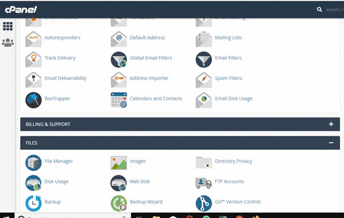Open the Address Importer icon
This screenshot has height=218, width=344.
click(119, 80)
